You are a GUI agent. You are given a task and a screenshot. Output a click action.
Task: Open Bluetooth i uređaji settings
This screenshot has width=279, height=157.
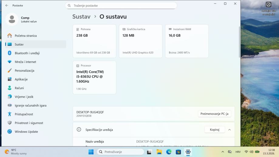(x=36, y=53)
